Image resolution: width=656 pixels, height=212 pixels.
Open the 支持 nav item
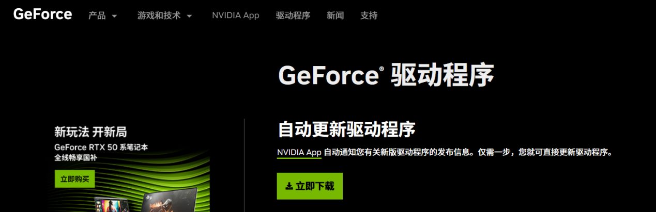click(x=369, y=15)
